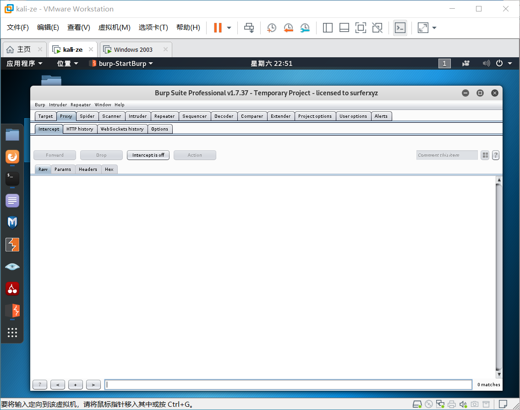Show the Applications grid at dock bottom

[x=12, y=333]
